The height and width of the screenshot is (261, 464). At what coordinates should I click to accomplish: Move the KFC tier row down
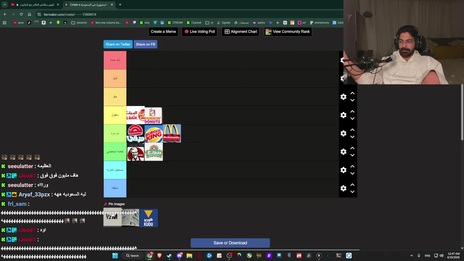click(x=352, y=155)
